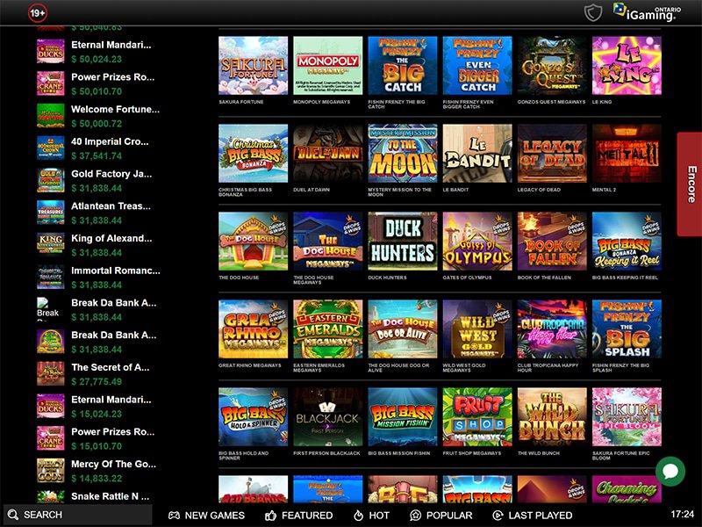702x527 pixels.
Task: Launch Great Rhino Megaways
Action: coord(253,328)
